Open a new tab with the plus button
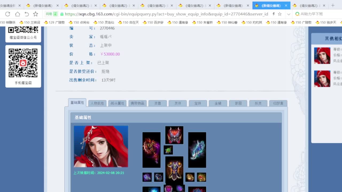 (x=333, y=5)
